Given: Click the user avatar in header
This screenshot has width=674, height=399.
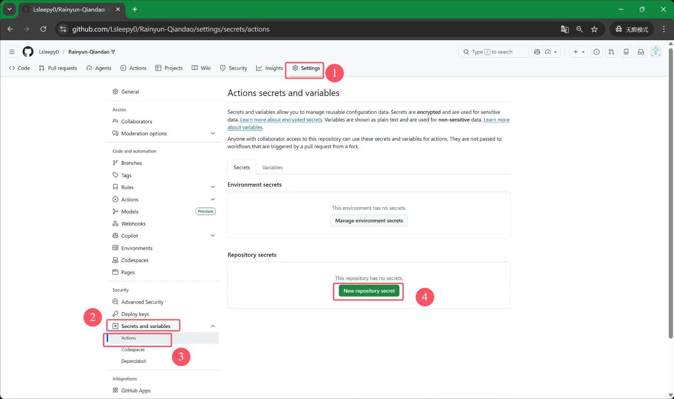Looking at the screenshot, I should pyautogui.click(x=656, y=52).
